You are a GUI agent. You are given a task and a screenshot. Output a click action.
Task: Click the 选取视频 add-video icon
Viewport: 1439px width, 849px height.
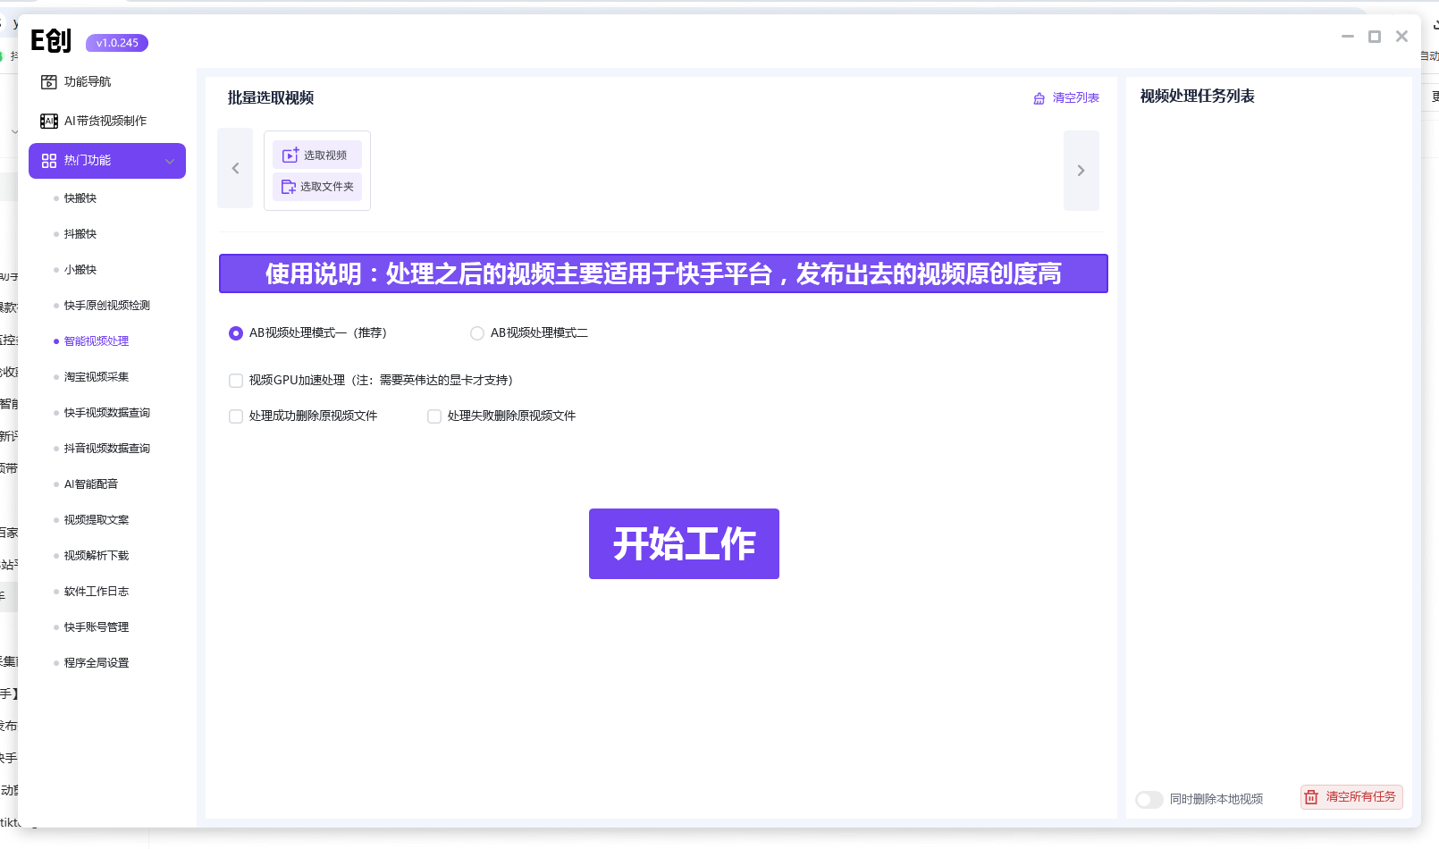pyautogui.click(x=290, y=156)
